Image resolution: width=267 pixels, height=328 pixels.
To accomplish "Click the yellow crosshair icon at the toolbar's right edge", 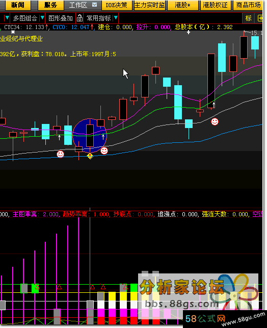I will click(260, 18).
